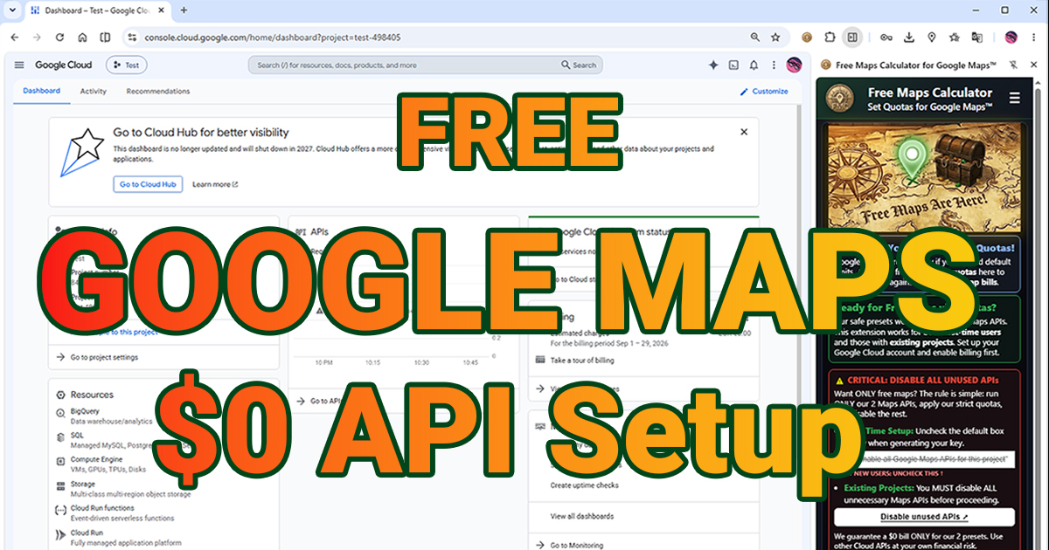Click Create uptime checks
Image resolution: width=1049 pixels, height=550 pixels.
586,485
